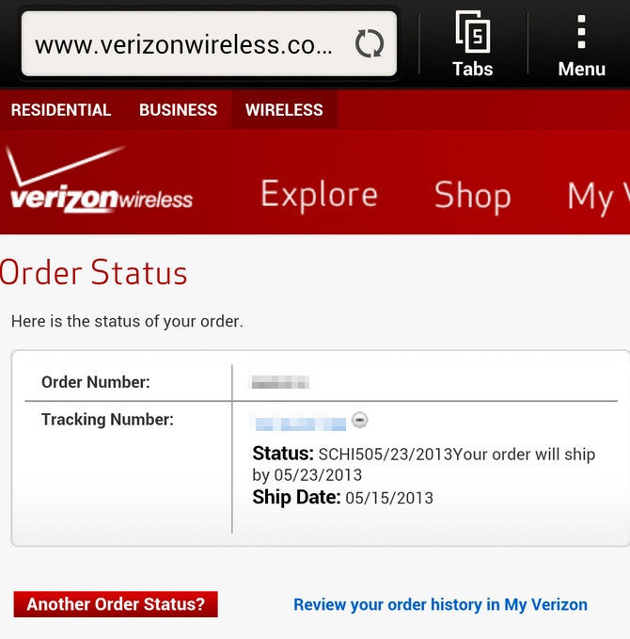
Task: Click the Verizon Wireless logo
Action: tap(101, 180)
